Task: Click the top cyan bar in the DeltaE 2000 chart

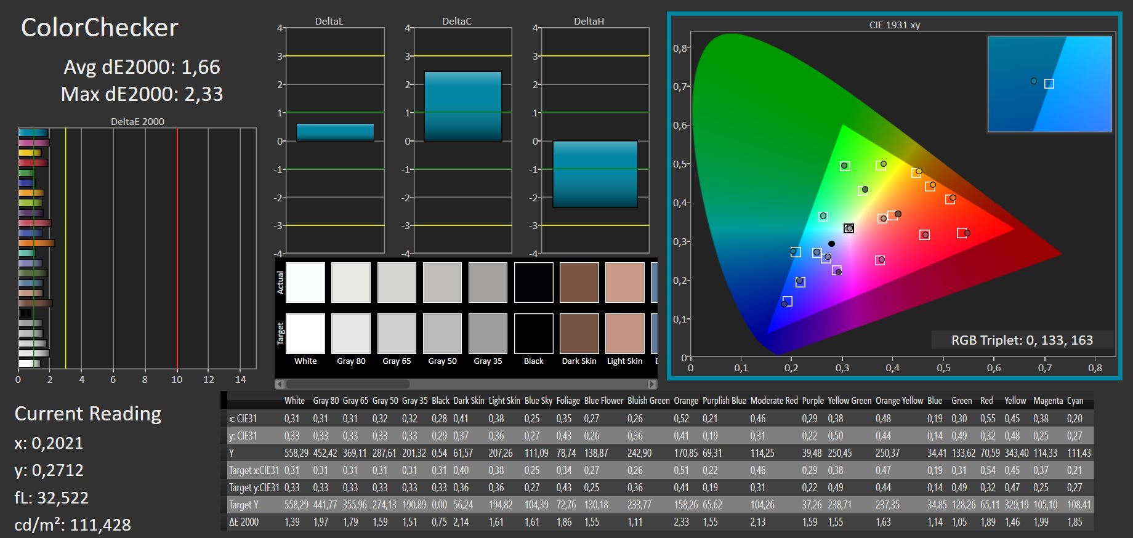Action: coord(33,133)
